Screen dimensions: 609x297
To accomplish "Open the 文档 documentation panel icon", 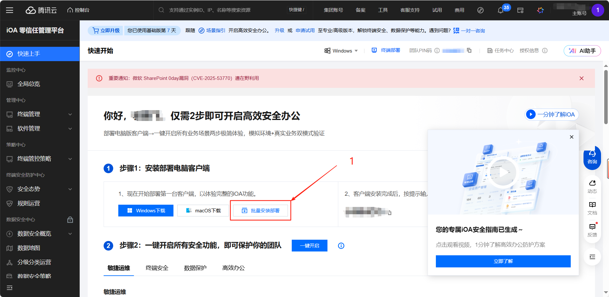I will click(x=592, y=208).
